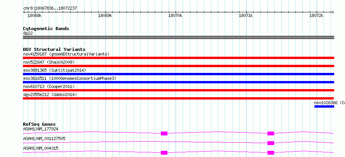Select the 18072k ruler tick label
The width and height of the screenshot is (345, 157).
coord(316,15)
